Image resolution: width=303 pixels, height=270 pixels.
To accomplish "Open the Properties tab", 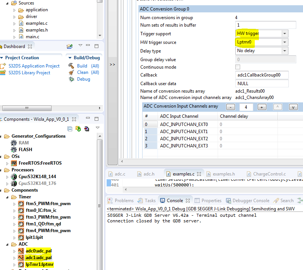I will 208,201.
